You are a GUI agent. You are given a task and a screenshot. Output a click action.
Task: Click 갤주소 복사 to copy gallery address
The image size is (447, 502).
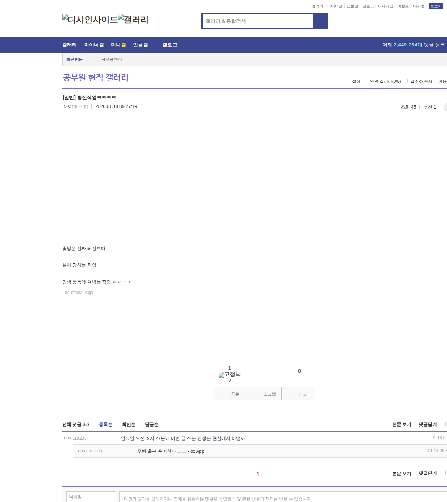point(421,81)
